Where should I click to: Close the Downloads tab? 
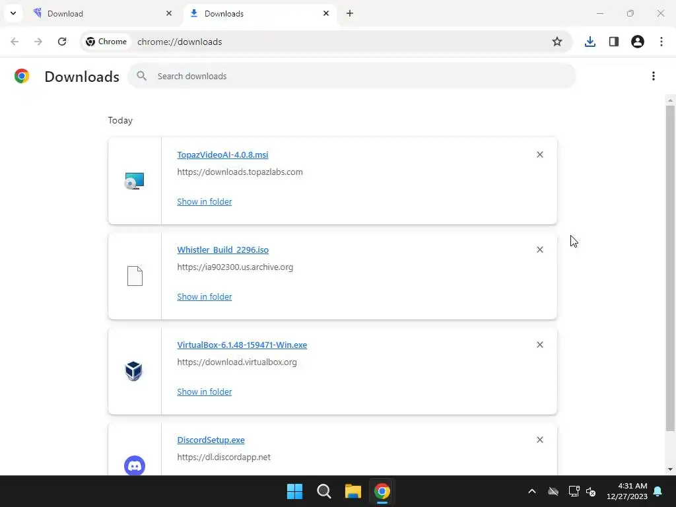pos(326,13)
